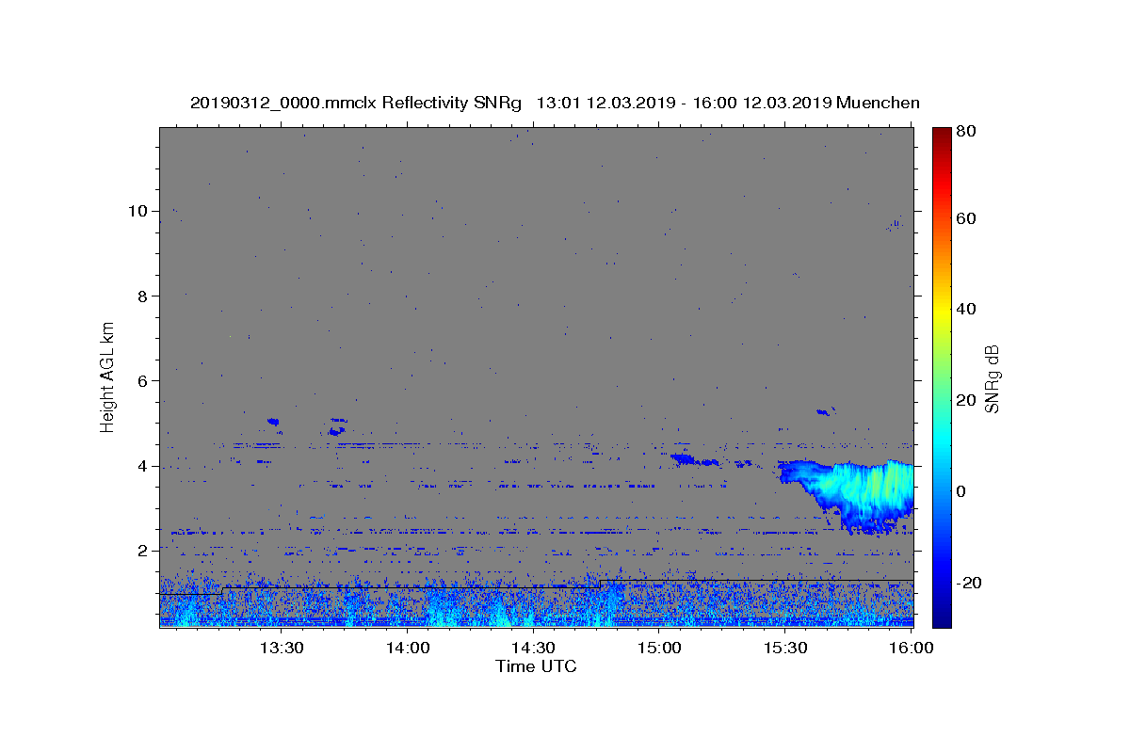Click the 15:30 time tick label
Viewport: 1130px width, 753px height.
coord(785,649)
